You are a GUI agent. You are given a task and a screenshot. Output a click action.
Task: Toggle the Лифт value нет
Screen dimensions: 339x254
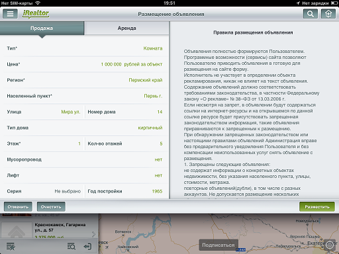click(158, 175)
